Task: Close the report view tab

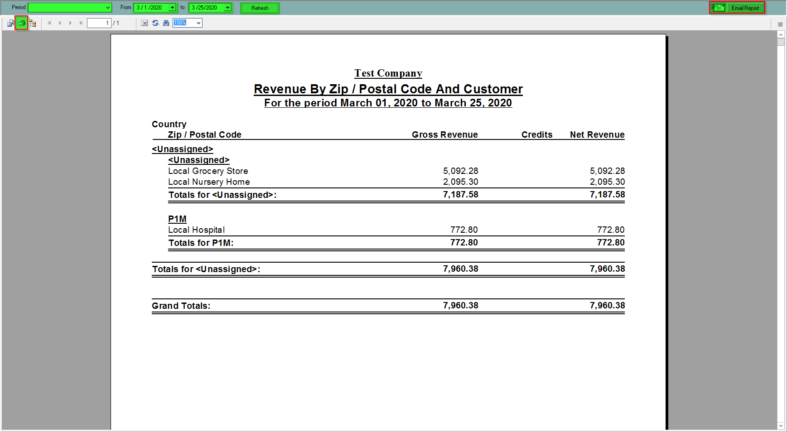Action: click(x=780, y=24)
